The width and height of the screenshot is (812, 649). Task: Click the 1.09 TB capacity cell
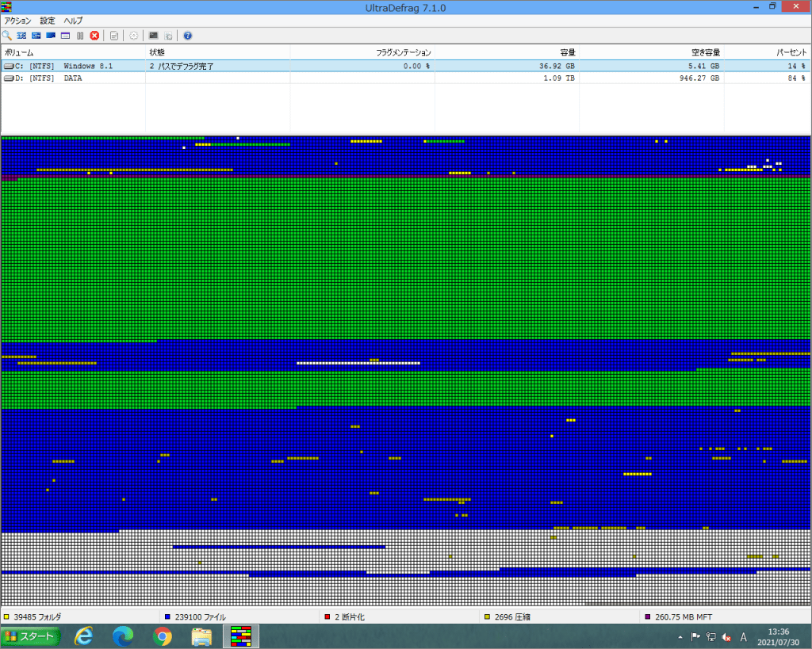pyautogui.click(x=559, y=78)
